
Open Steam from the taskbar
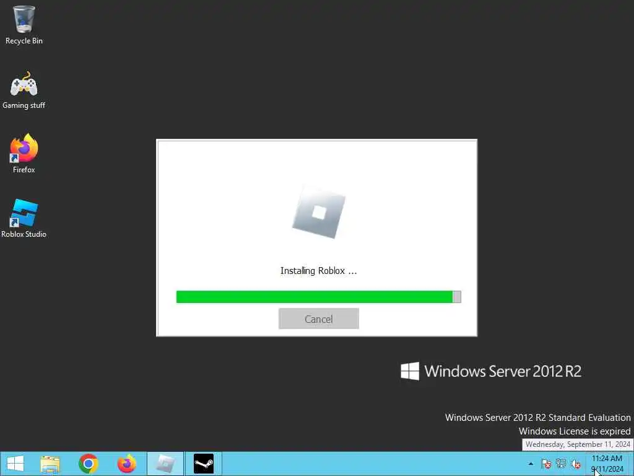click(x=203, y=464)
